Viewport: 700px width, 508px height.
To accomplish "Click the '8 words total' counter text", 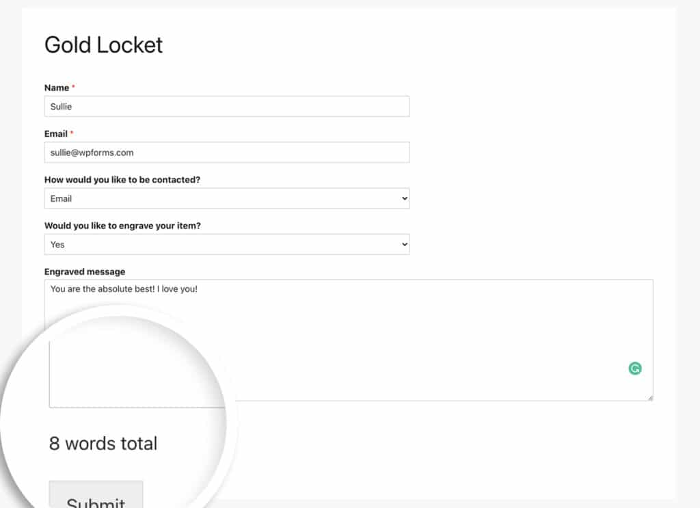I will [103, 443].
